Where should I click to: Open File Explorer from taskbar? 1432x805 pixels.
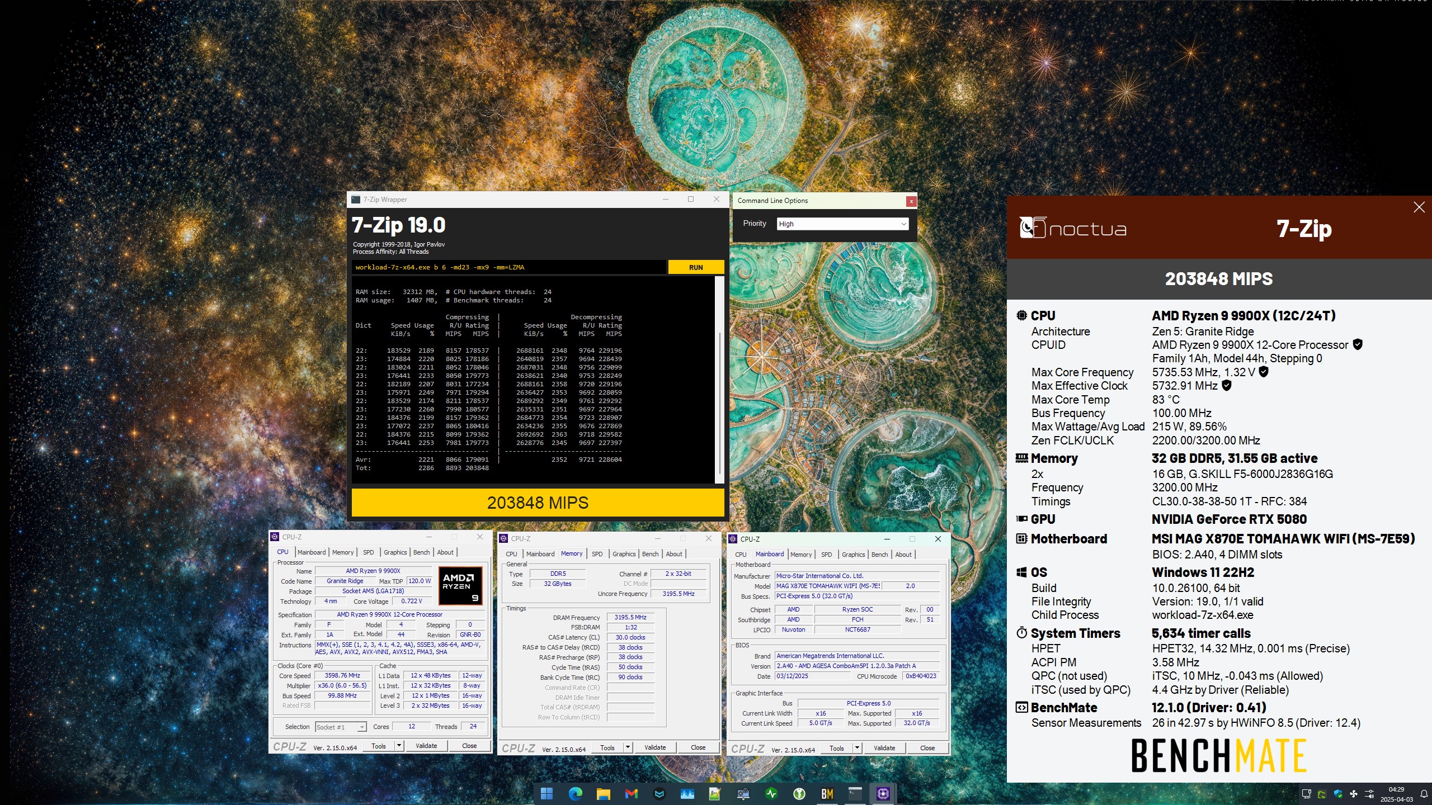[x=603, y=793]
